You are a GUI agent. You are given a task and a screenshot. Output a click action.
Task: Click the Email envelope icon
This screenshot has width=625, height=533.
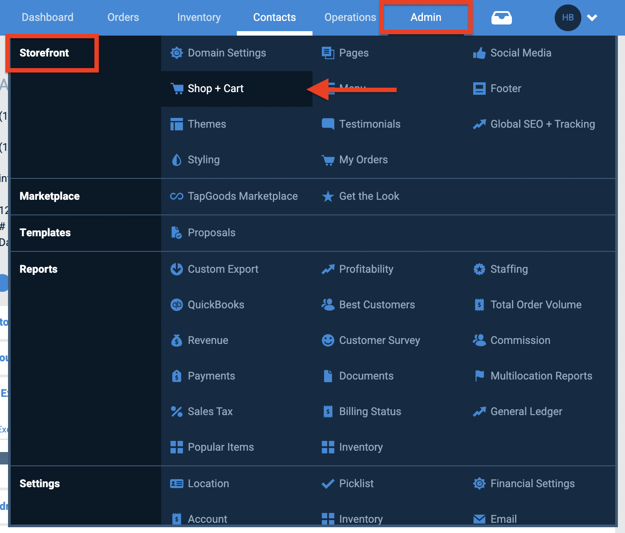(479, 519)
